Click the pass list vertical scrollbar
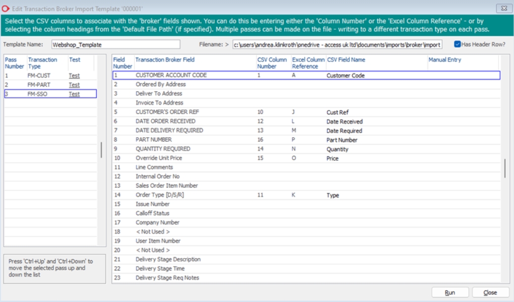 tap(101, 150)
